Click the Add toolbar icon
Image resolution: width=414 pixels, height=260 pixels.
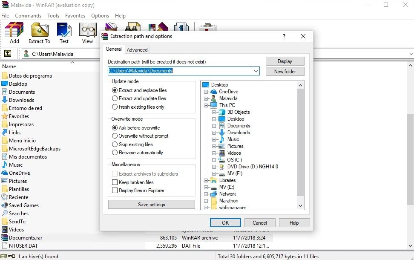tap(14, 33)
